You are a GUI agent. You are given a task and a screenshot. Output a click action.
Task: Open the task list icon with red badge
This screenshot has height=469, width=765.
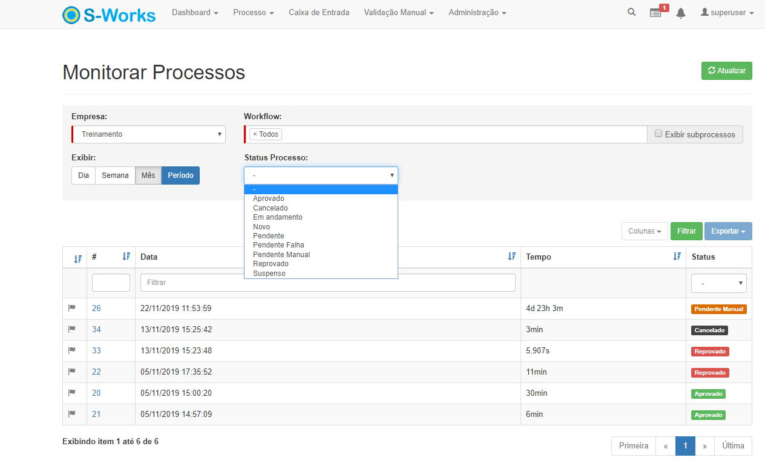[x=655, y=13]
